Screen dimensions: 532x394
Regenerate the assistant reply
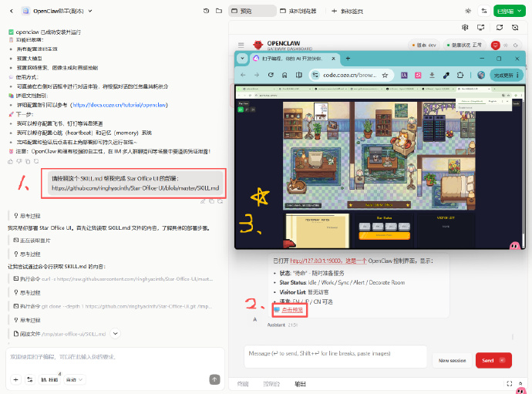tap(36, 161)
